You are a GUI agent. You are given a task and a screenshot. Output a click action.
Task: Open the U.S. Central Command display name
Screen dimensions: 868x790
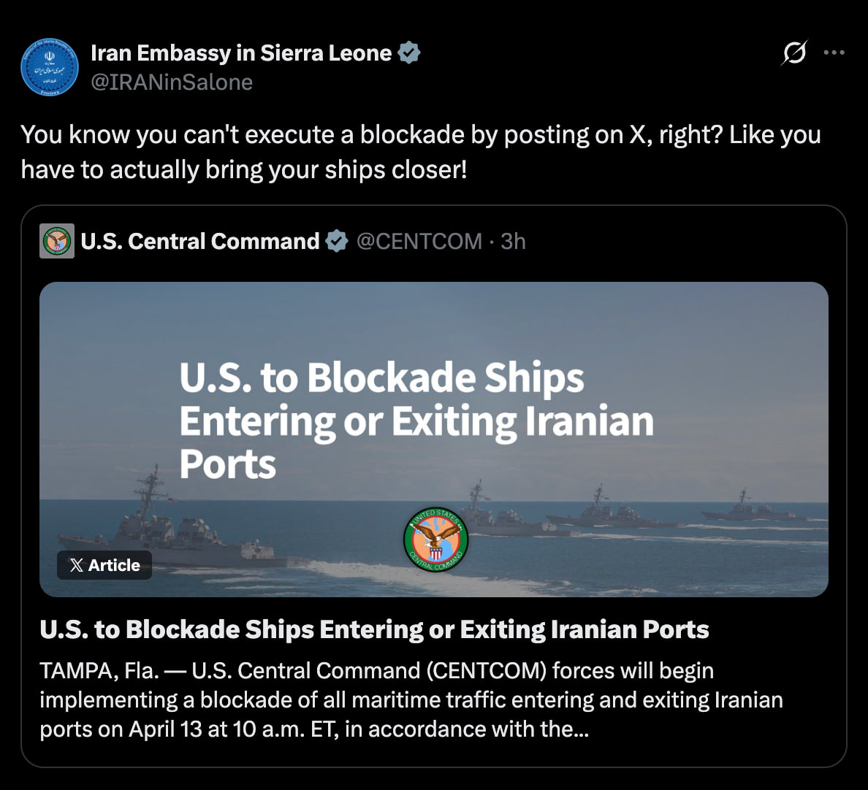[x=200, y=241]
